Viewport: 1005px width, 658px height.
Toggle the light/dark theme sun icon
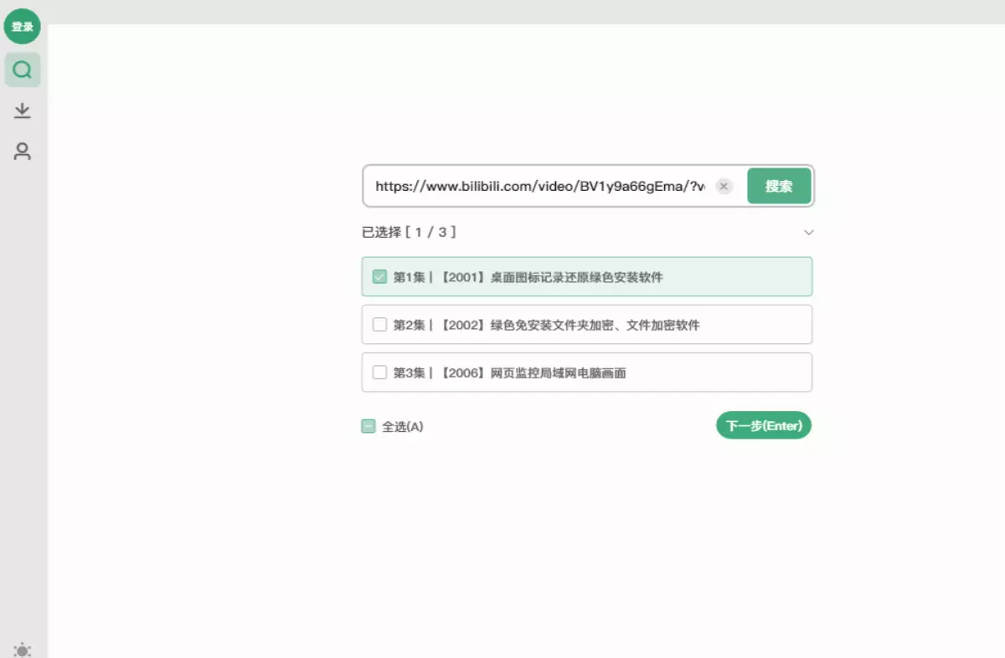coord(23,650)
